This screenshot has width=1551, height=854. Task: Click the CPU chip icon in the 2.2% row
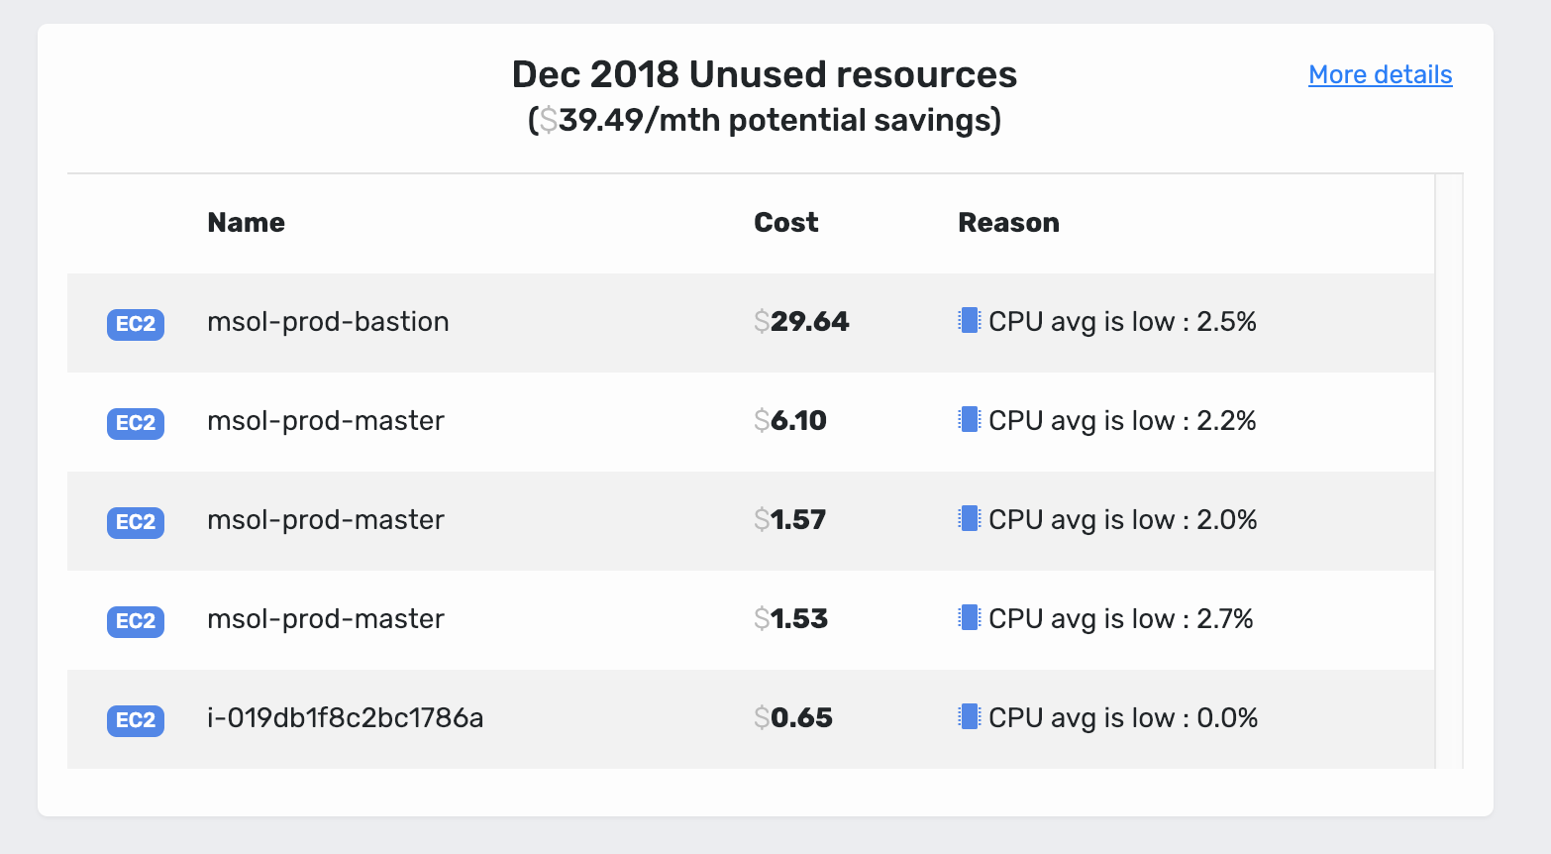pos(970,420)
